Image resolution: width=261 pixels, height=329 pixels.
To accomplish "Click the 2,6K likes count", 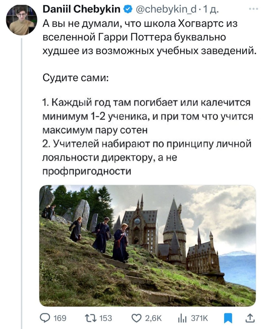I will 153,319.
